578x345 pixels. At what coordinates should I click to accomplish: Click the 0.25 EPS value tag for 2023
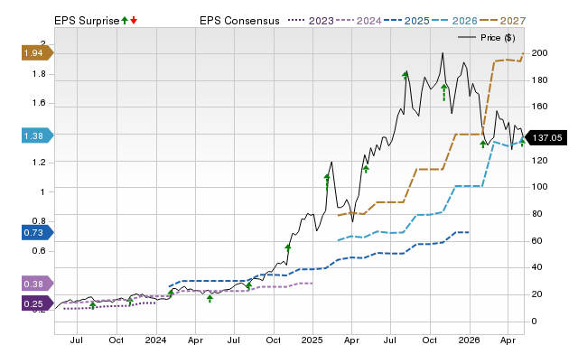(38, 303)
